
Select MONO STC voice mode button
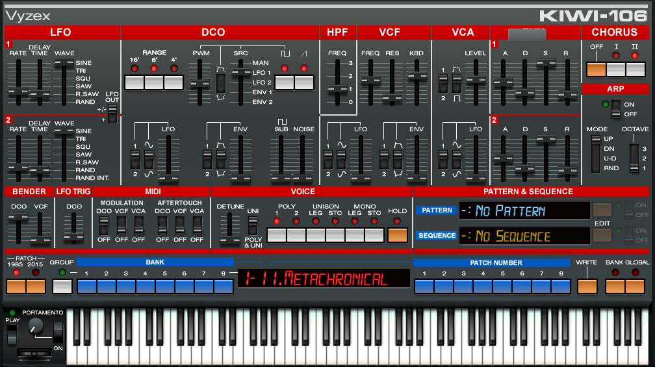374,235
